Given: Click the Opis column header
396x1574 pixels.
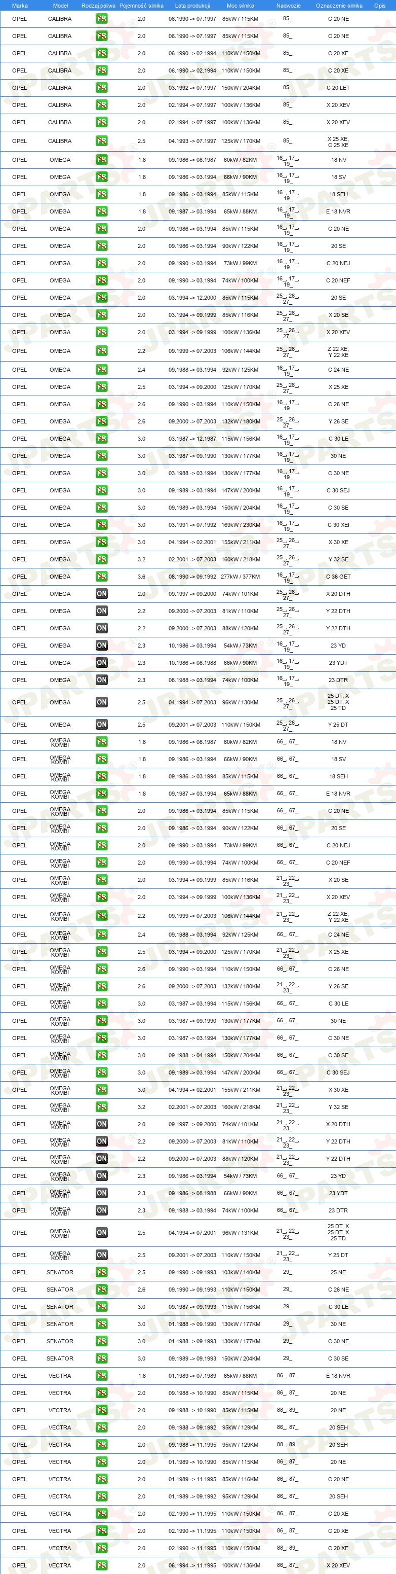Looking at the screenshot, I should (379, 6).
